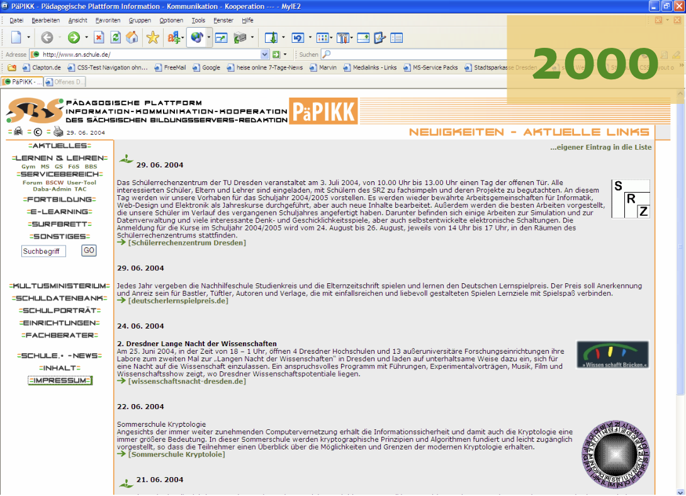This screenshot has height=496, width=686.
Task: Follow the deutscherlernspielpreis.de link
Action: (178, 301)
